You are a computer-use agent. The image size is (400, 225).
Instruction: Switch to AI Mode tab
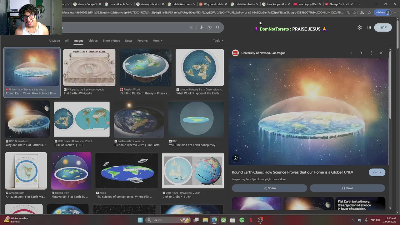click(x=54, y=41)
